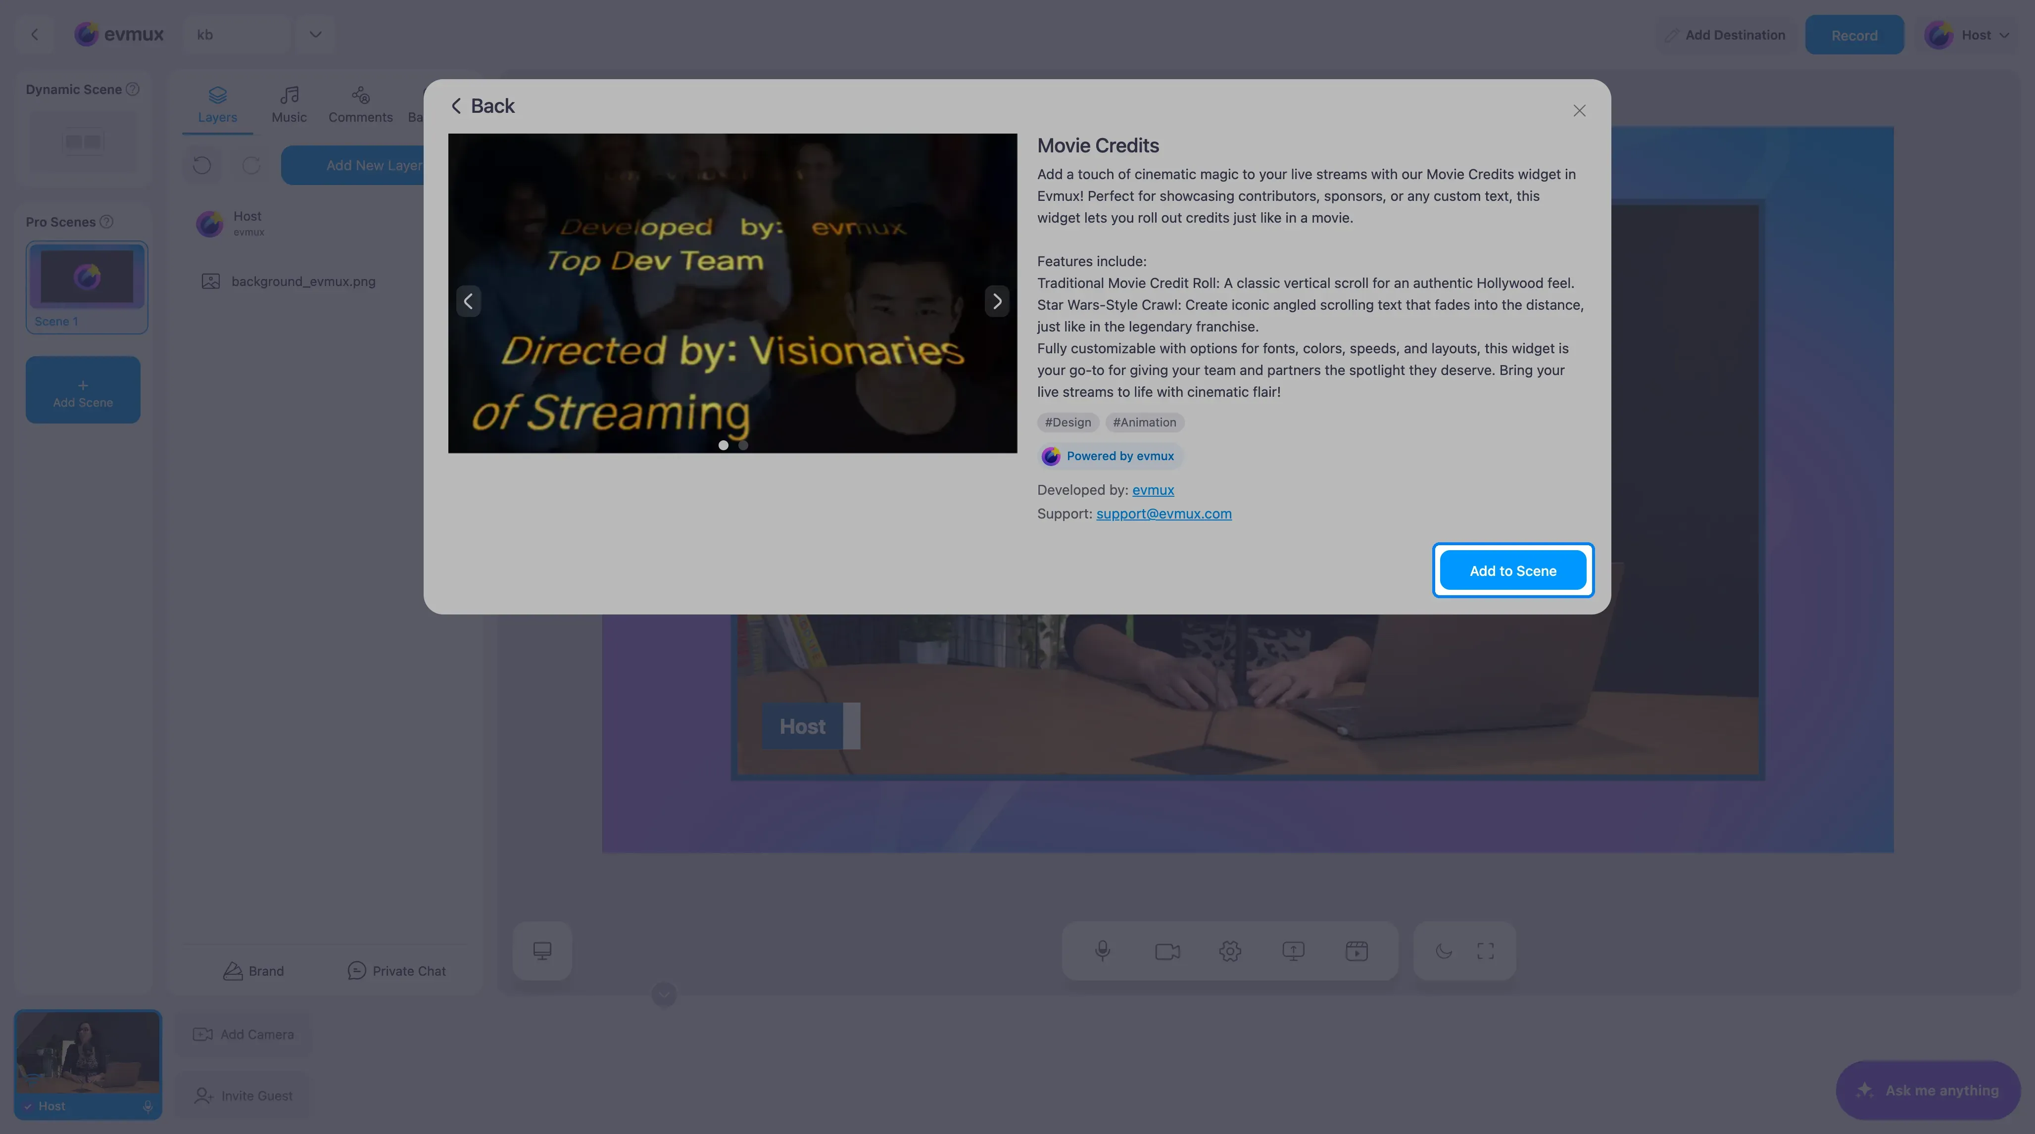
Task: Open stream settings gear
Action: 1230,951
